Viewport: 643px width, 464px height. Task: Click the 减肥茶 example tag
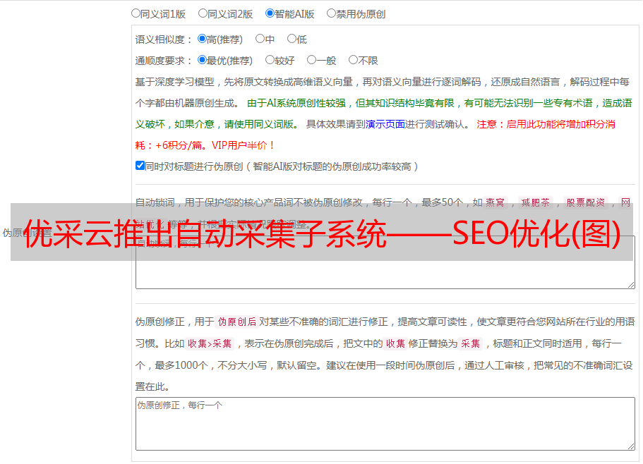[x=535, y=202]
